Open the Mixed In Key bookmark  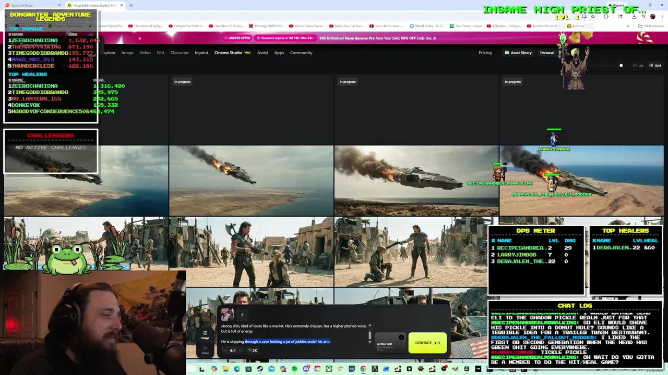click(x=426, y=26)
